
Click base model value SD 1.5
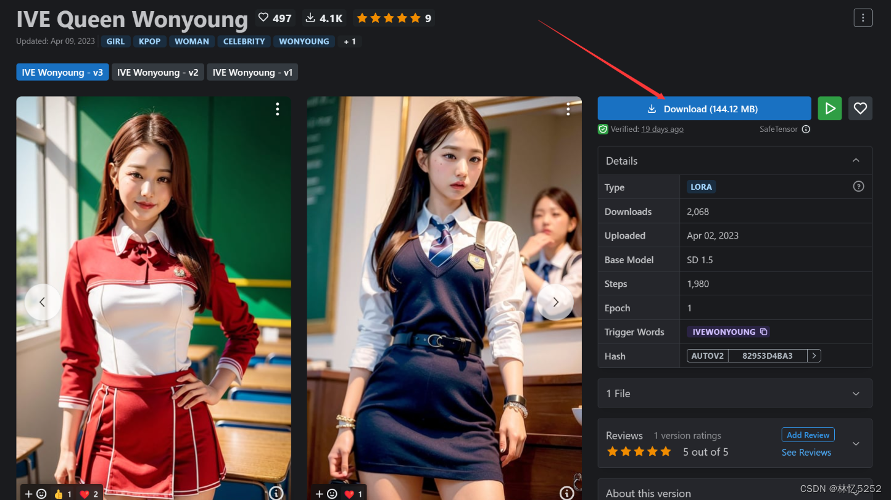[x=700, y=260]
